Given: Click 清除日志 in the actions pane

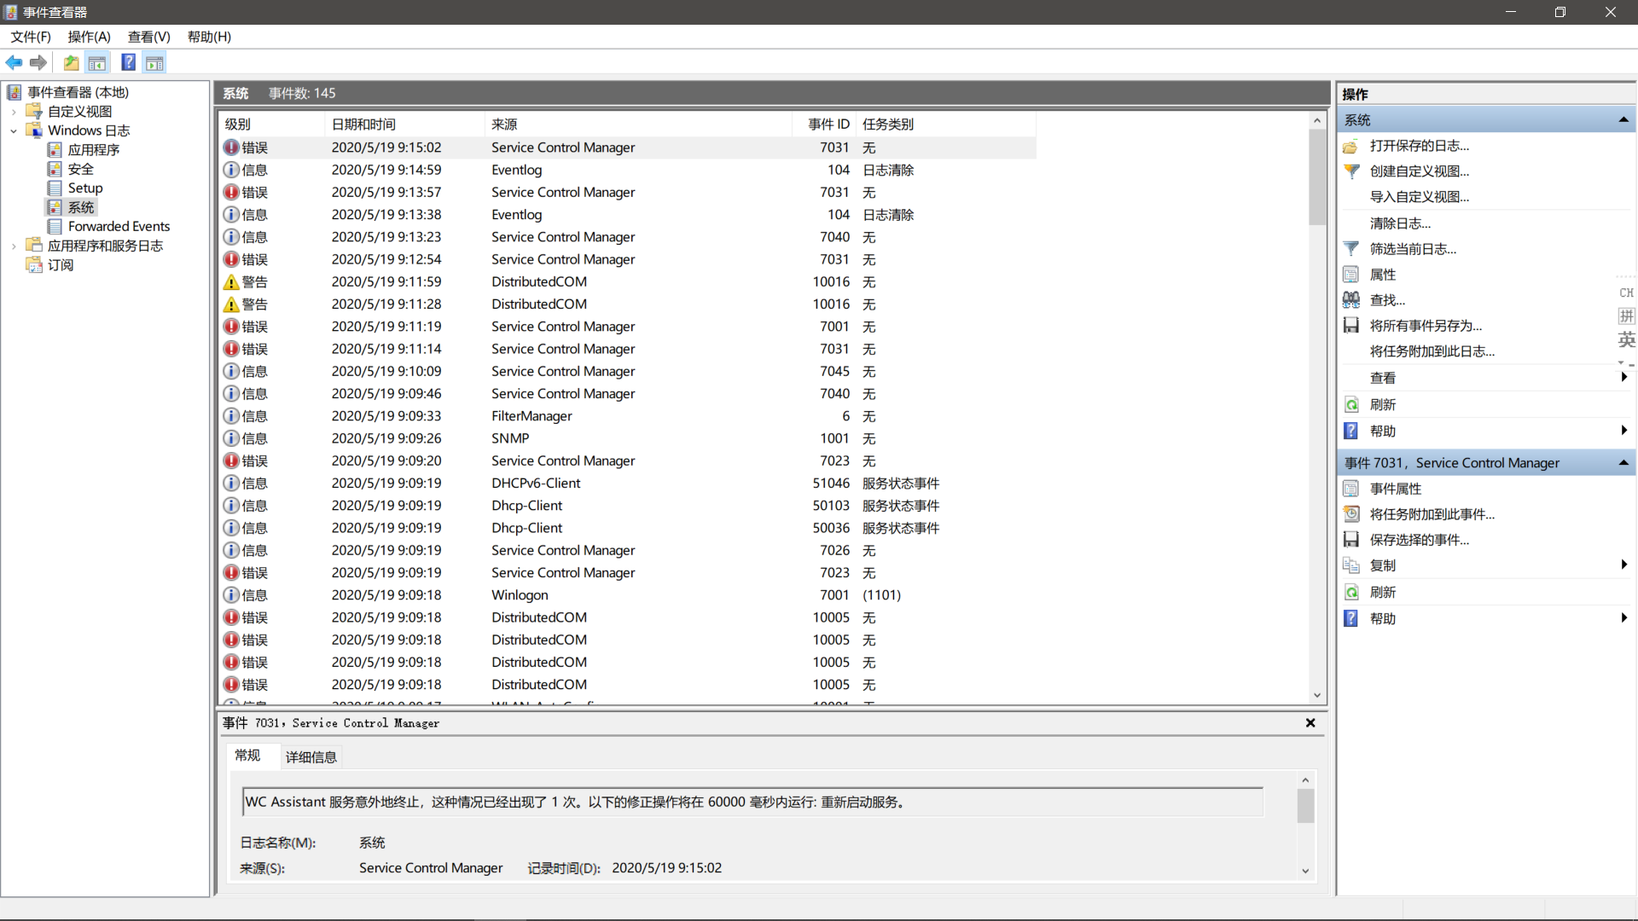Looking at the screenshot, I should point(1401,223).
